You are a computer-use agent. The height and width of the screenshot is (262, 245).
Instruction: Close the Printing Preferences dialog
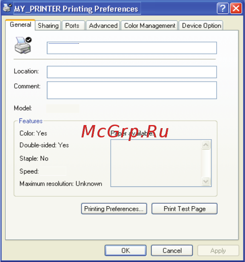coord(236,8)
